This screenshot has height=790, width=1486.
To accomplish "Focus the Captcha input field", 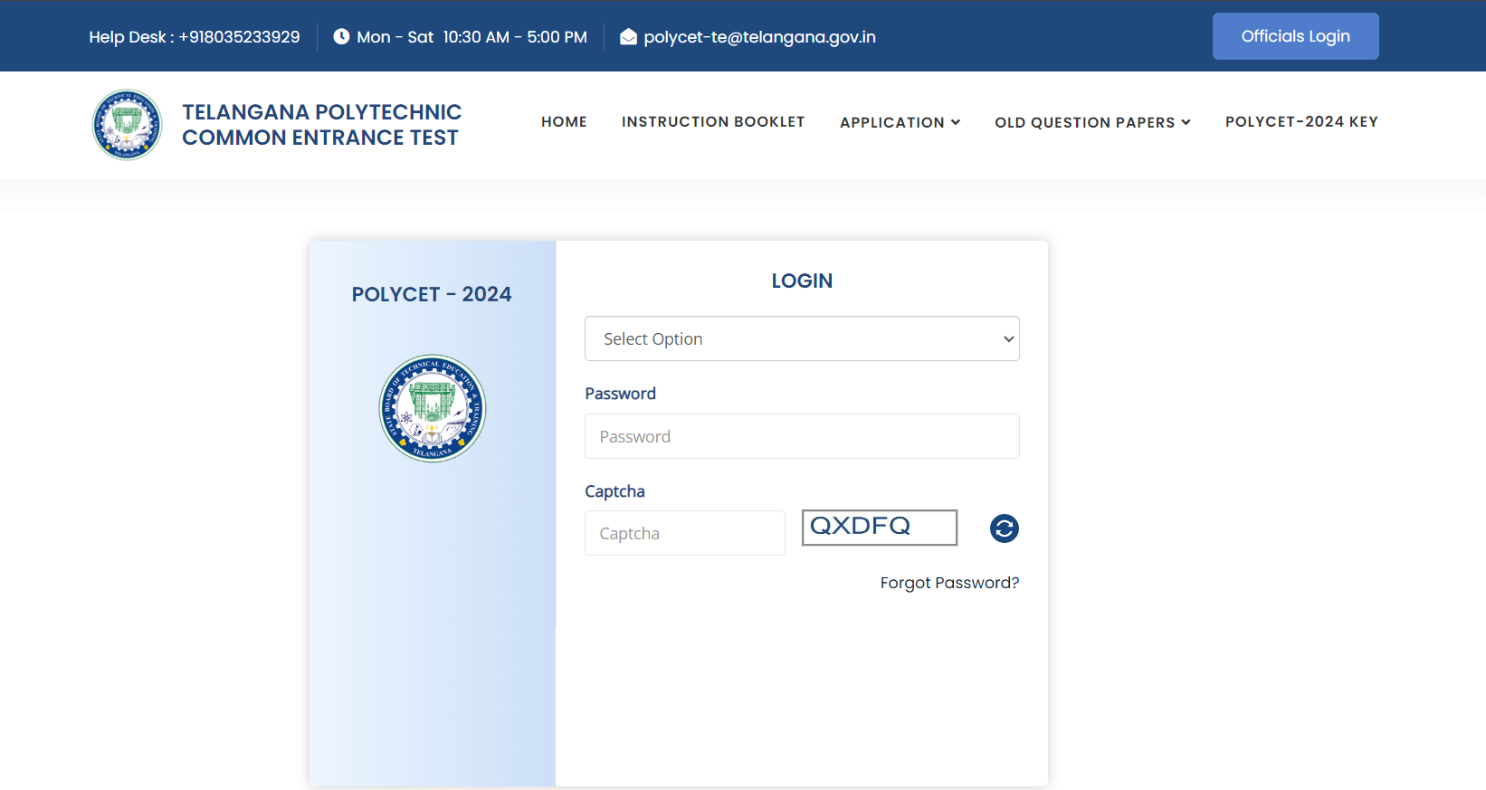I will coord(684,533).
